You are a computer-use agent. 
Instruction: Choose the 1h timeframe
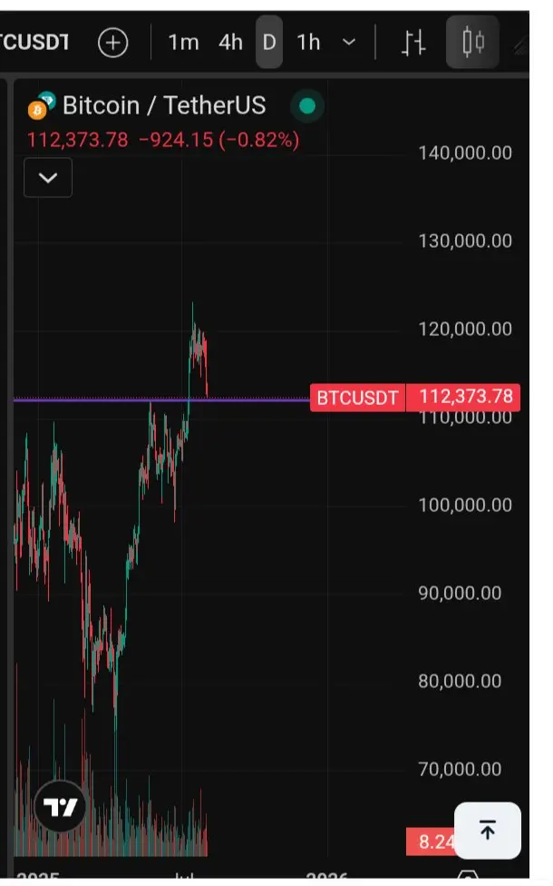[308, 43]
